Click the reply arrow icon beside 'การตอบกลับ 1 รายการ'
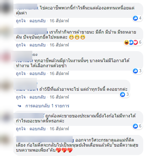This screenshot has width=152, height=156. click(19, 106)
